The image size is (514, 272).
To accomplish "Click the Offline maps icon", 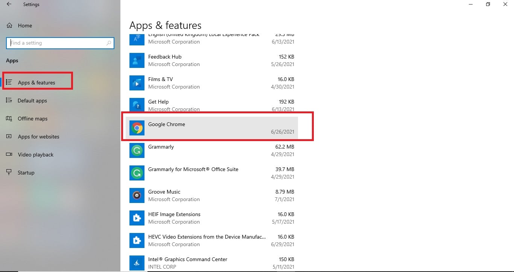I will tap(9, 119).
